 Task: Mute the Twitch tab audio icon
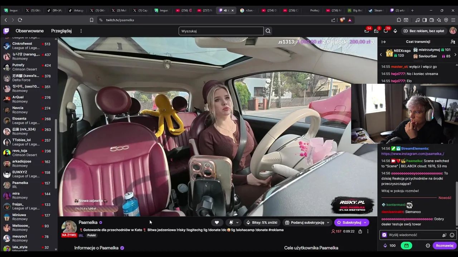click(x=225, y=10)
